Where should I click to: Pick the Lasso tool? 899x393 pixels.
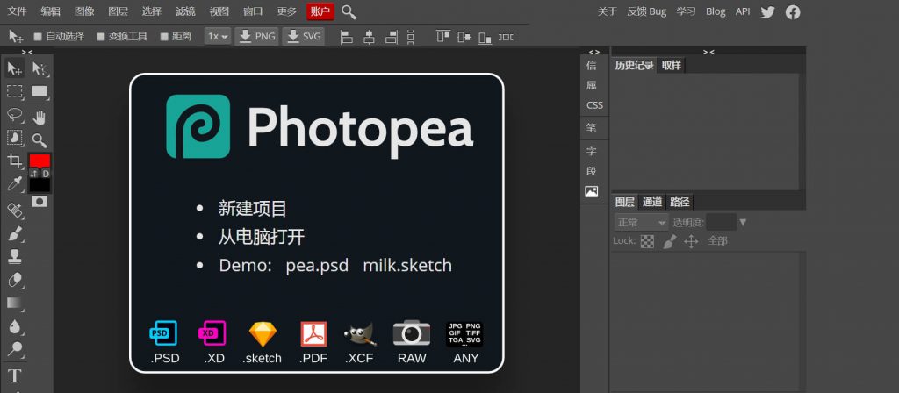tap(14, 115)
